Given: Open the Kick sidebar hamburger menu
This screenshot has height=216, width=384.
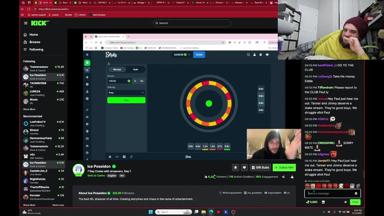Looking at the screenshot, I should [26, 23].
